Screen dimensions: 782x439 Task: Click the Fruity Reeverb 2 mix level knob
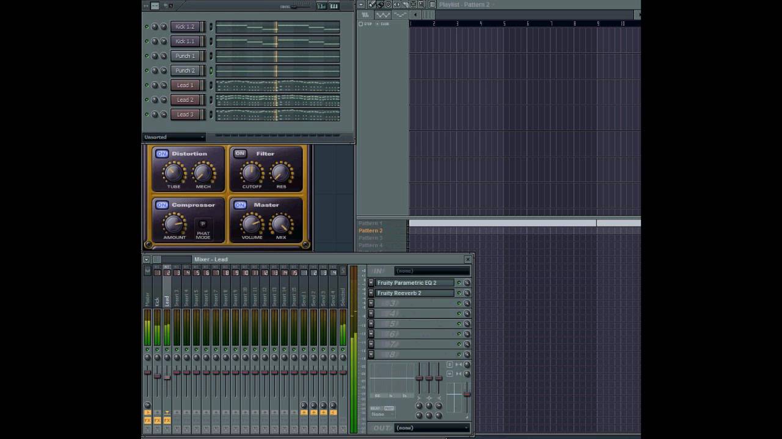(x=467, y=293)
